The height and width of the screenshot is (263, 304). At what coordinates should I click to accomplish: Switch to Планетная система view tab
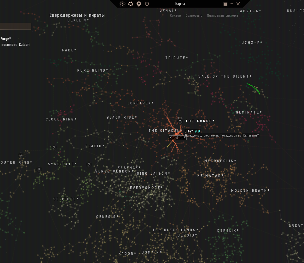pos(222,16)
